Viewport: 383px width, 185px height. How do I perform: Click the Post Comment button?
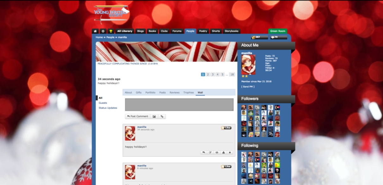138,116
